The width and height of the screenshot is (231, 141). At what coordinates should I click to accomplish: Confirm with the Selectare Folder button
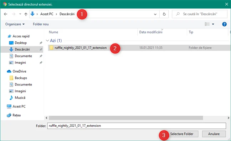[x=182, y=134]
